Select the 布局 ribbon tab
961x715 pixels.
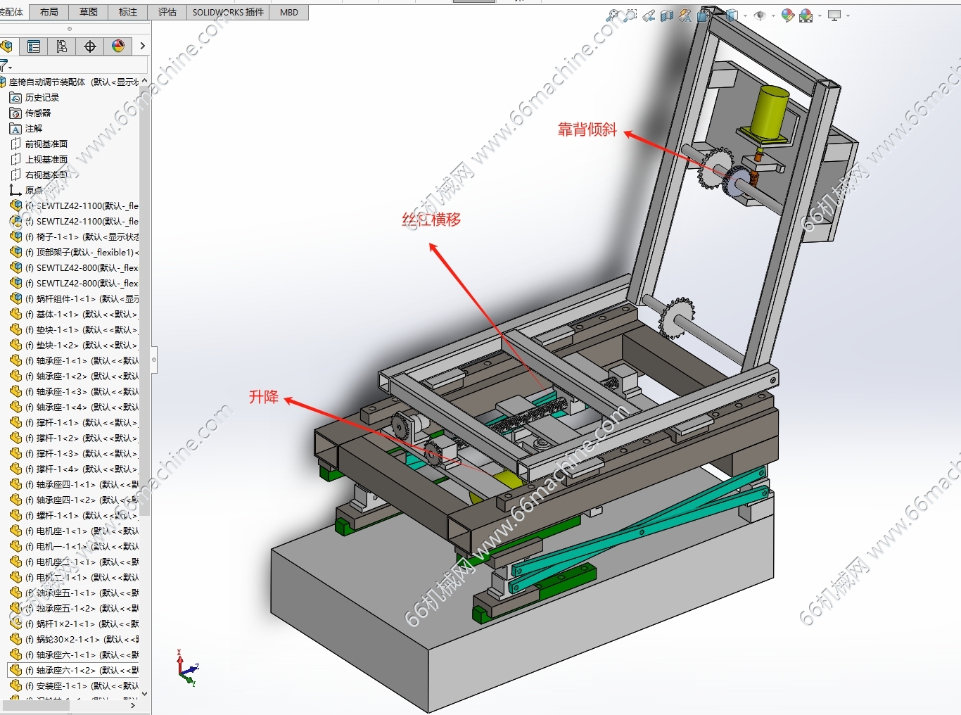[x=49, y=12]
